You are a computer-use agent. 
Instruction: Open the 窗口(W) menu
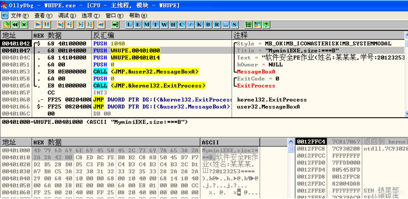114,16
